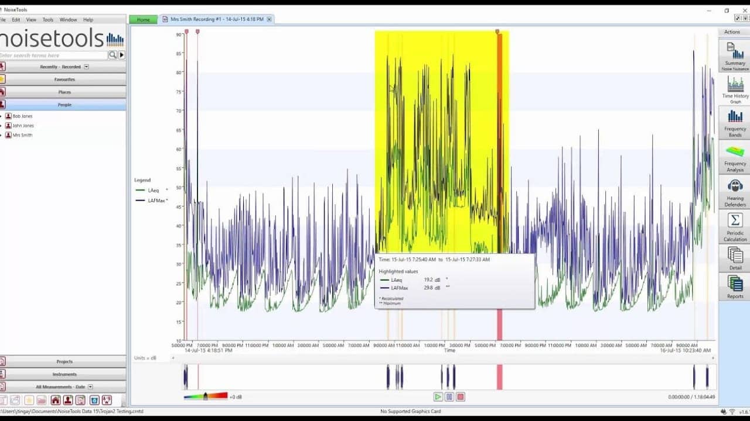
Task: Open the Hearing Defenders tool
Action: [x=734, y=192]
